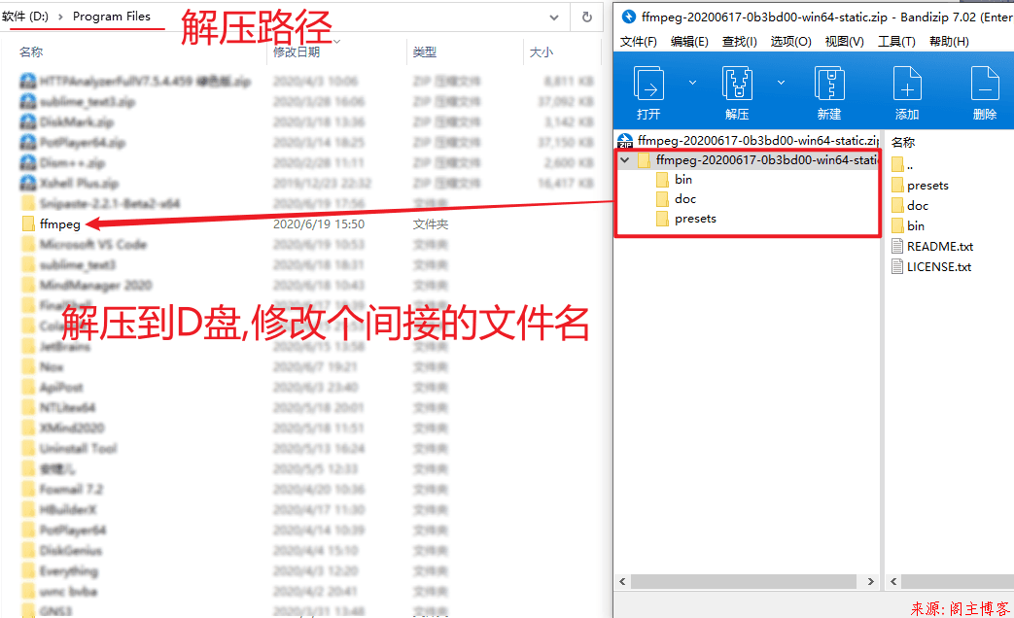Open the 查找(I) menu

tap(740, 42)
